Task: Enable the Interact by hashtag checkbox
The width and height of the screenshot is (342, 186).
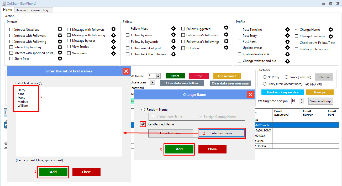Action: coord(11,47)
